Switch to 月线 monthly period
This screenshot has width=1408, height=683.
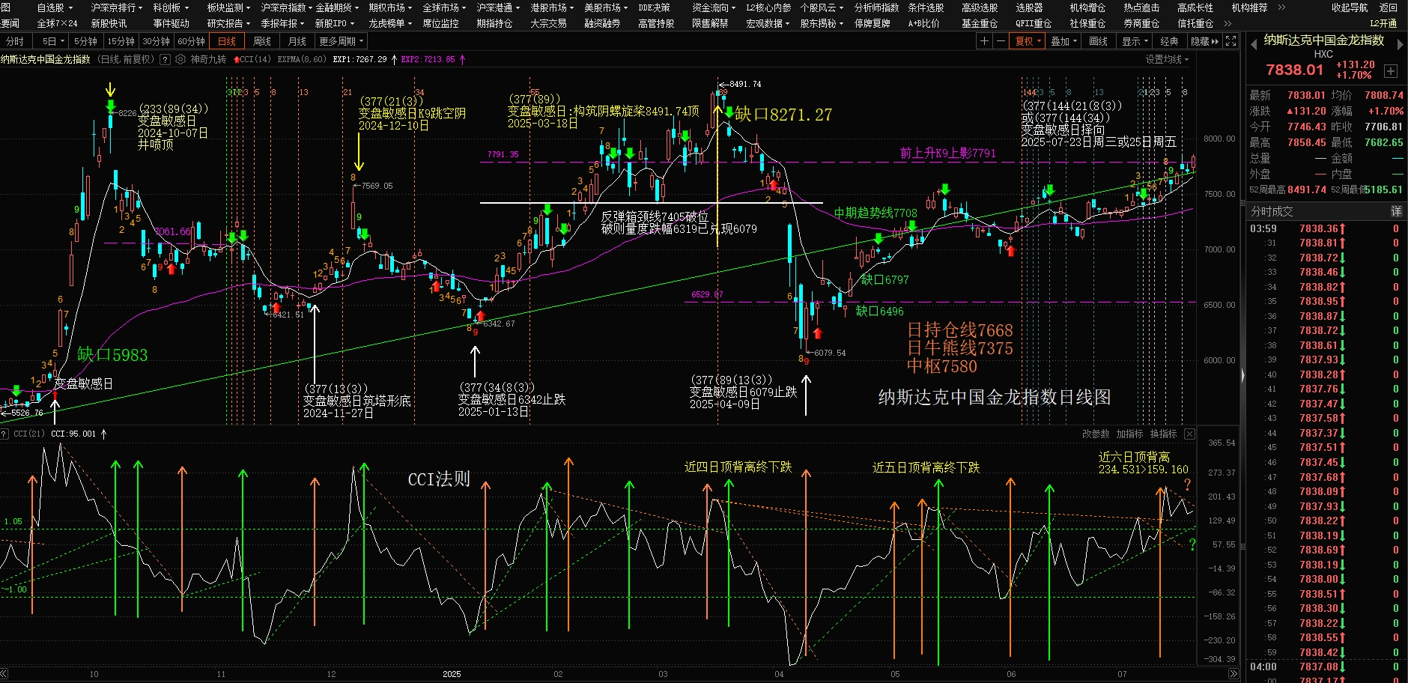click(x=297, y=41)
